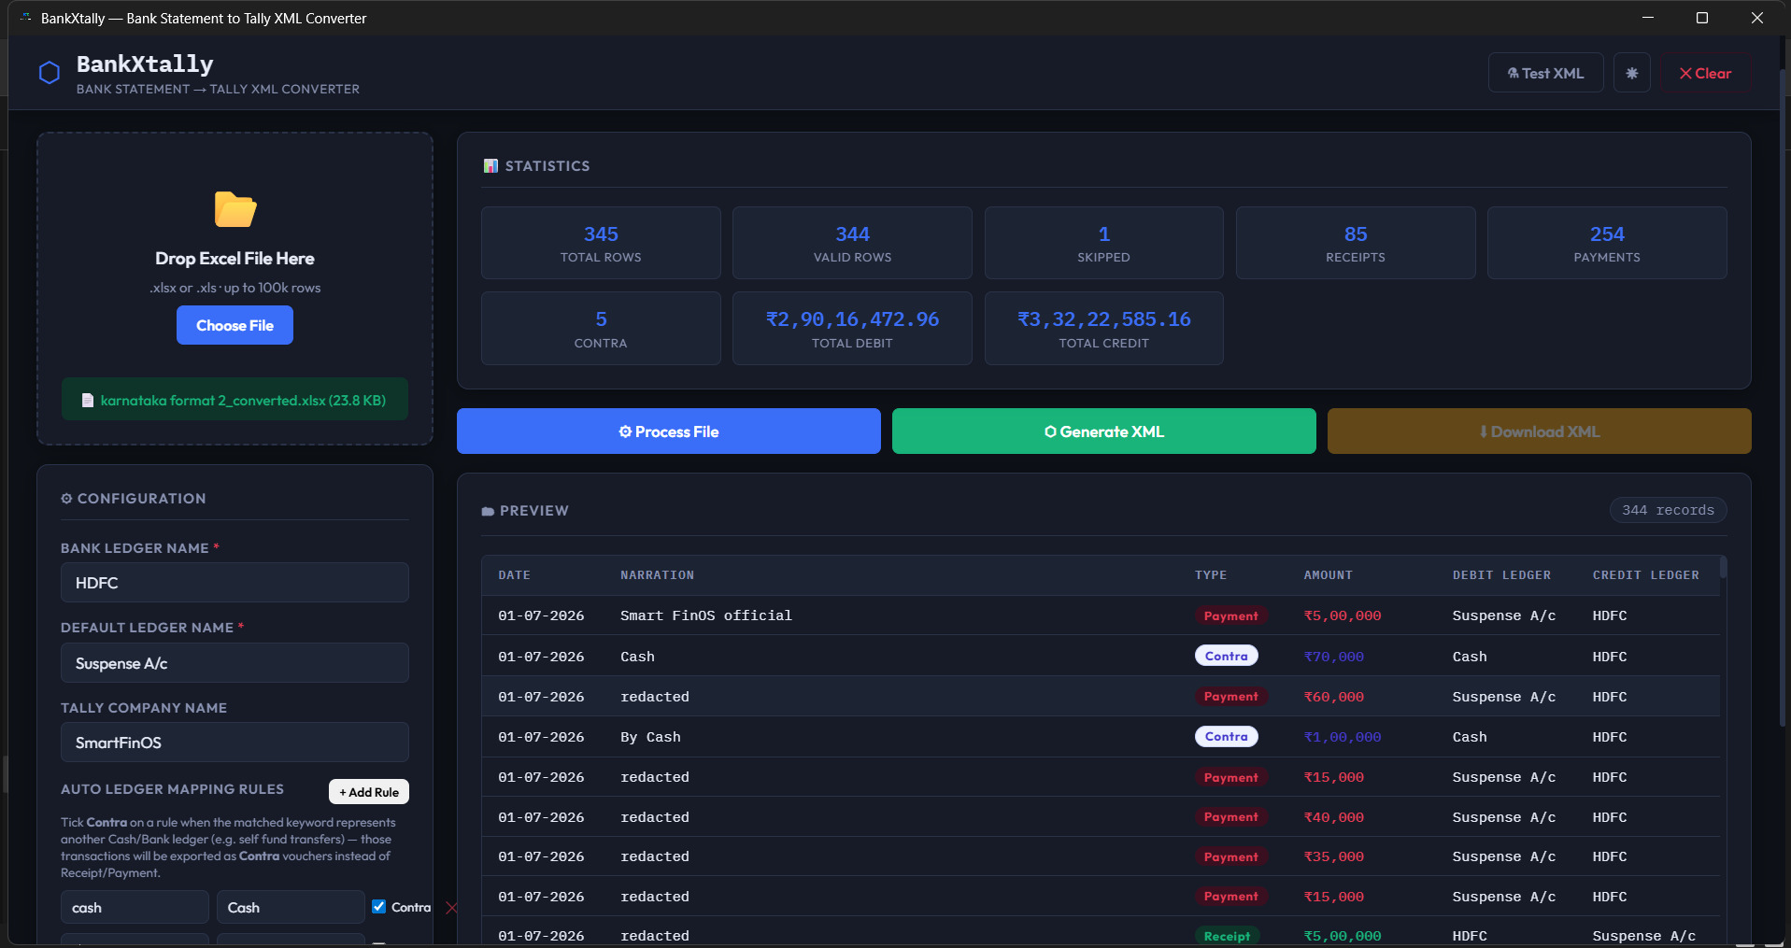Click the 344 records badge
This screenshot has height=948, width=1791.
(x=1668, y=510)
